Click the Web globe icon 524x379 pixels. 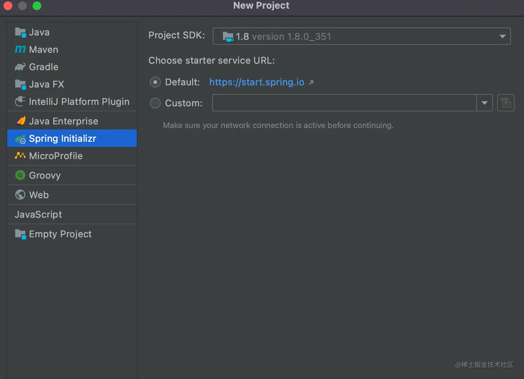click(20, 195)
